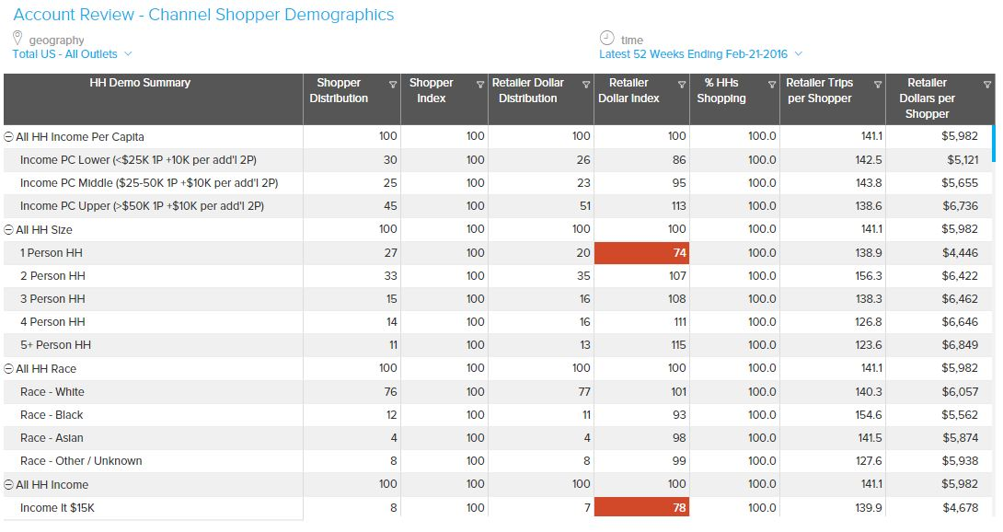Open the Latest 52 Weeks time period dropdown
Viewport: 1003px width, 532px height.
(700, 54)
